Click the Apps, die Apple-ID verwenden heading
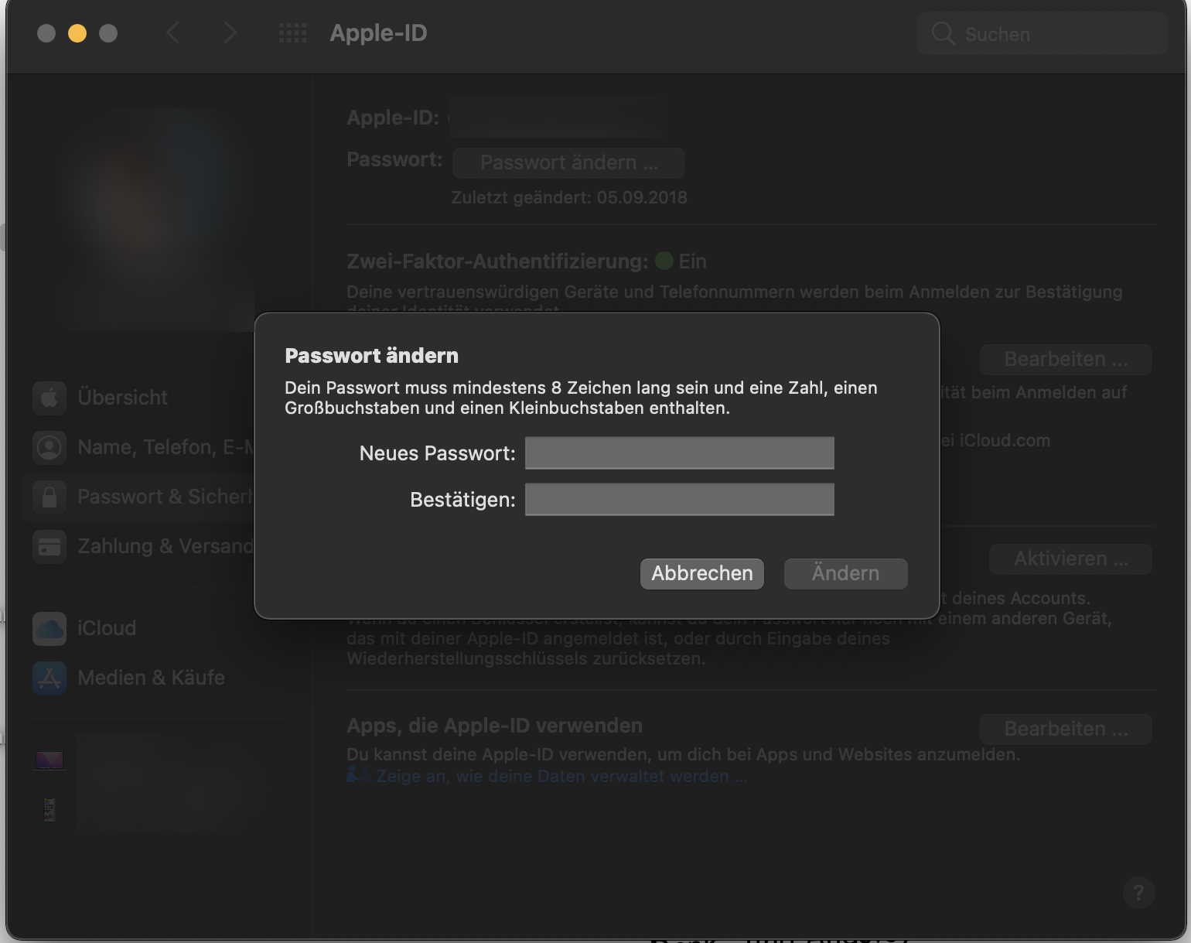 (x=495, y=726)
